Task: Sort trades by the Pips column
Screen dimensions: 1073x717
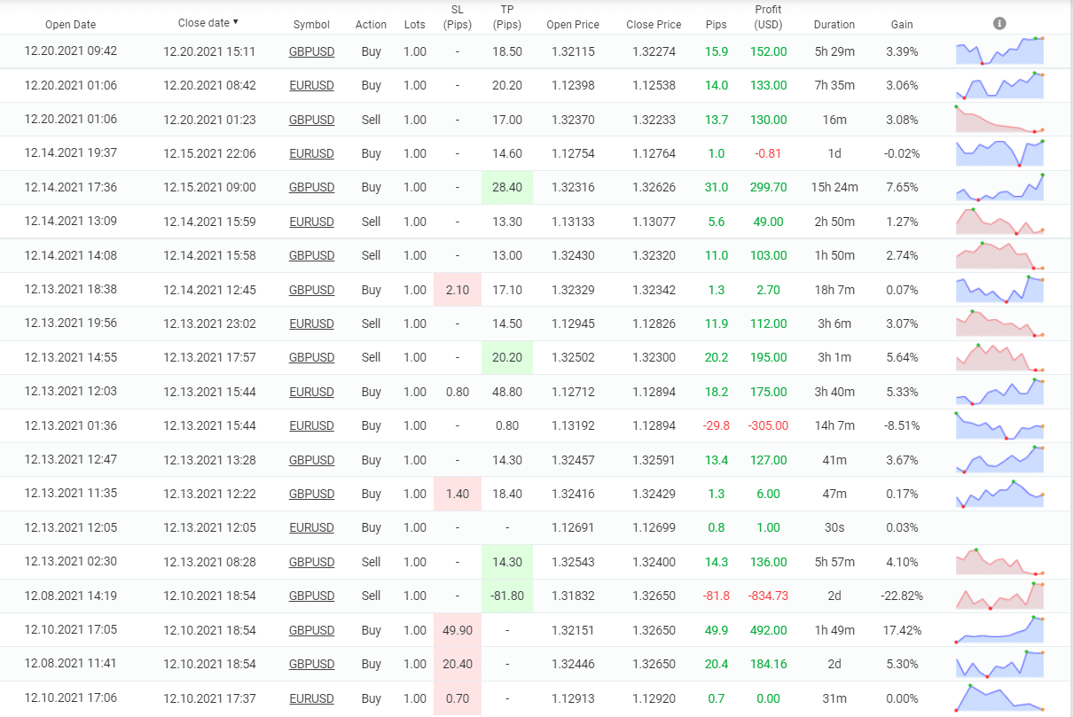Action: (716, 24)
